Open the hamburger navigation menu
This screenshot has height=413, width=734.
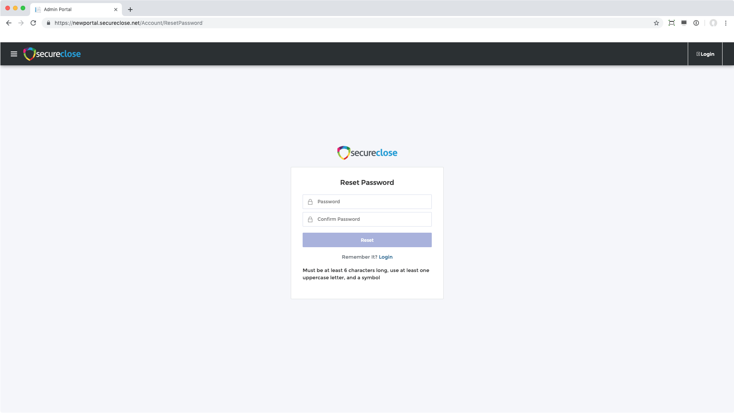point(14,54)
